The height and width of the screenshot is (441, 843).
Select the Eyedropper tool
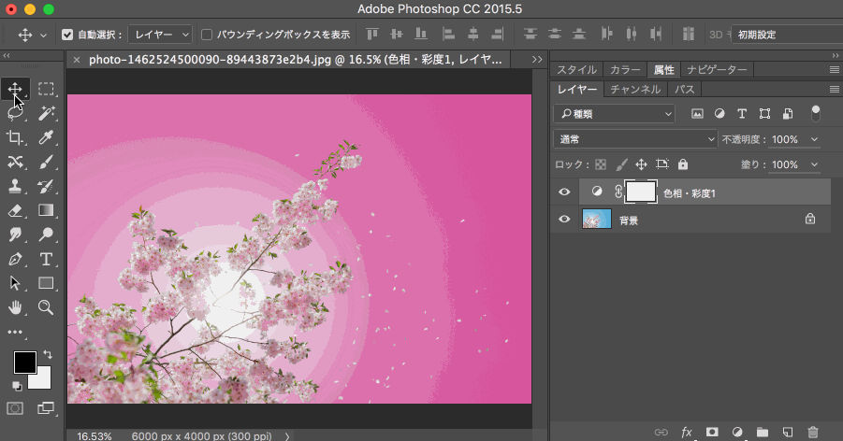[x=46, y=137]
